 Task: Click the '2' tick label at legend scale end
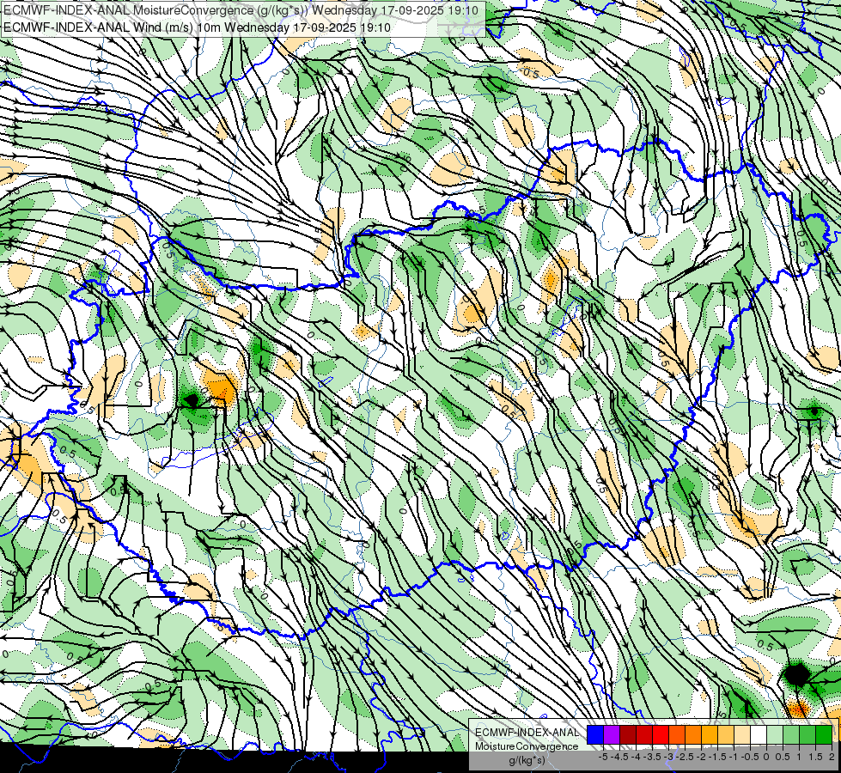click(832, 757)
